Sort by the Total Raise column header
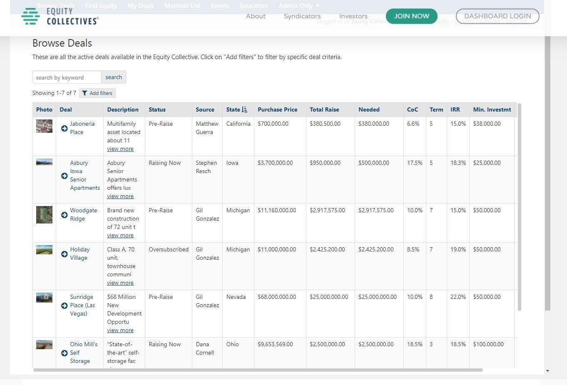 [x=324, y=110]
